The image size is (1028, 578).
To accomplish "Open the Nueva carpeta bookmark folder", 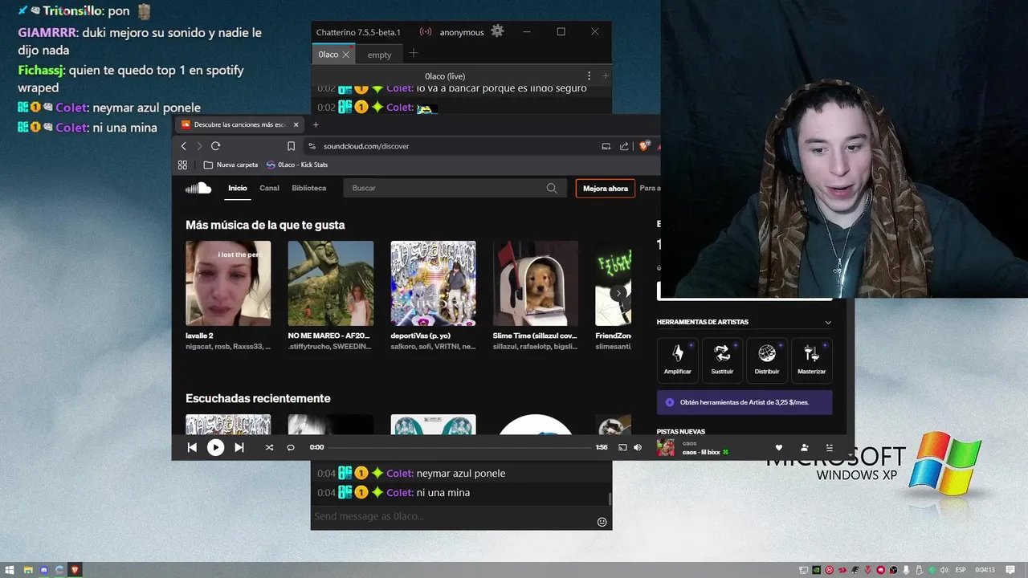I will coord(231,165).
